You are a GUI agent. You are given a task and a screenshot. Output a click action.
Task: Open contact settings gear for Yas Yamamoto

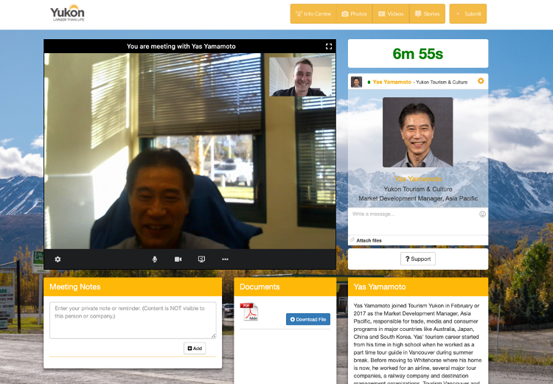(481, 81)
